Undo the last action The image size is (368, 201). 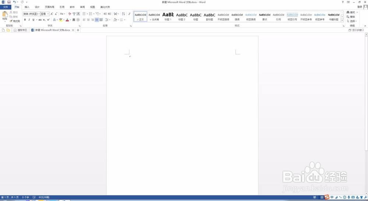click(14, 2)
